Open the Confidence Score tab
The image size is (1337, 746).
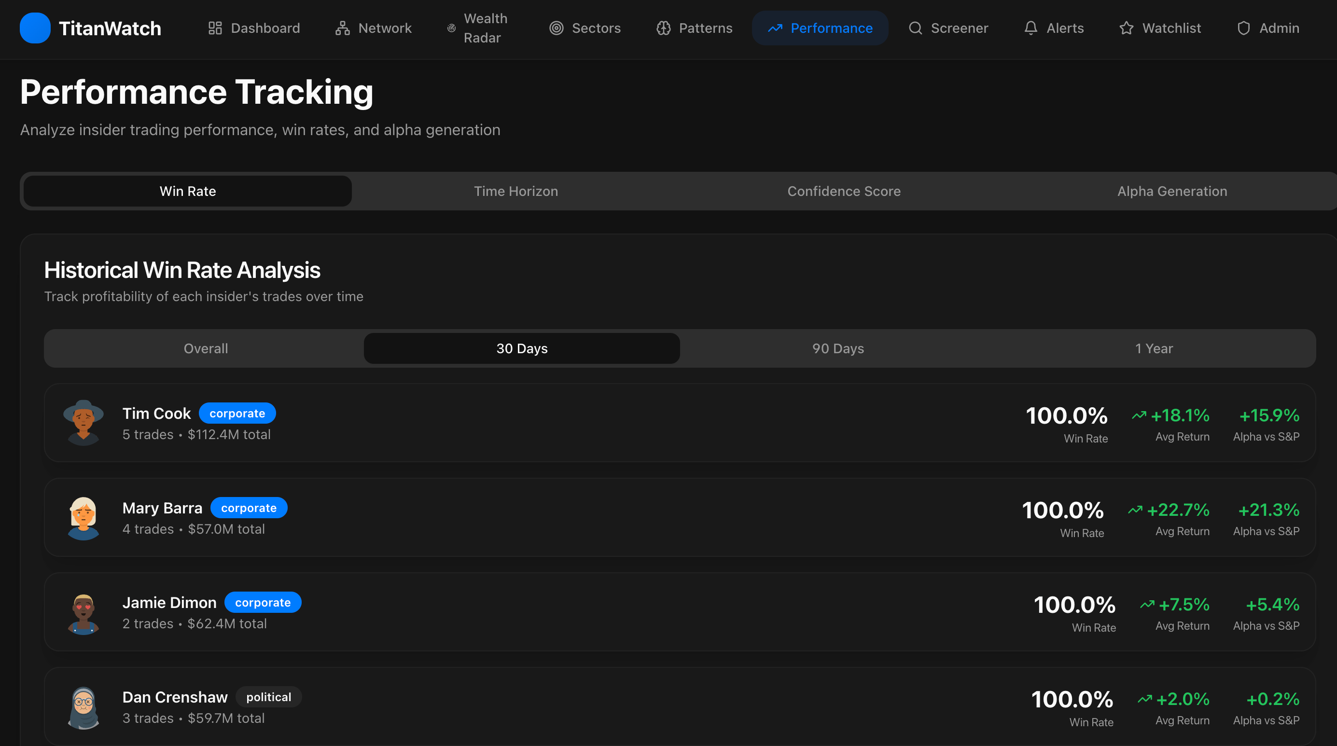843,191
